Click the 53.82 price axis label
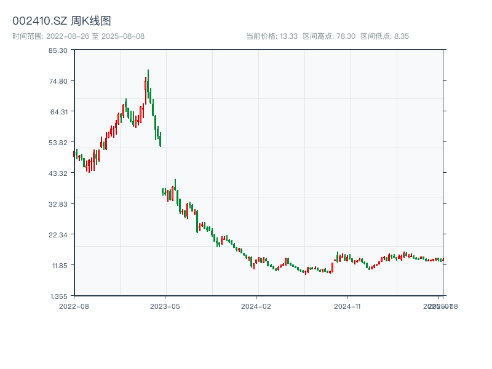 pos(58,142)
